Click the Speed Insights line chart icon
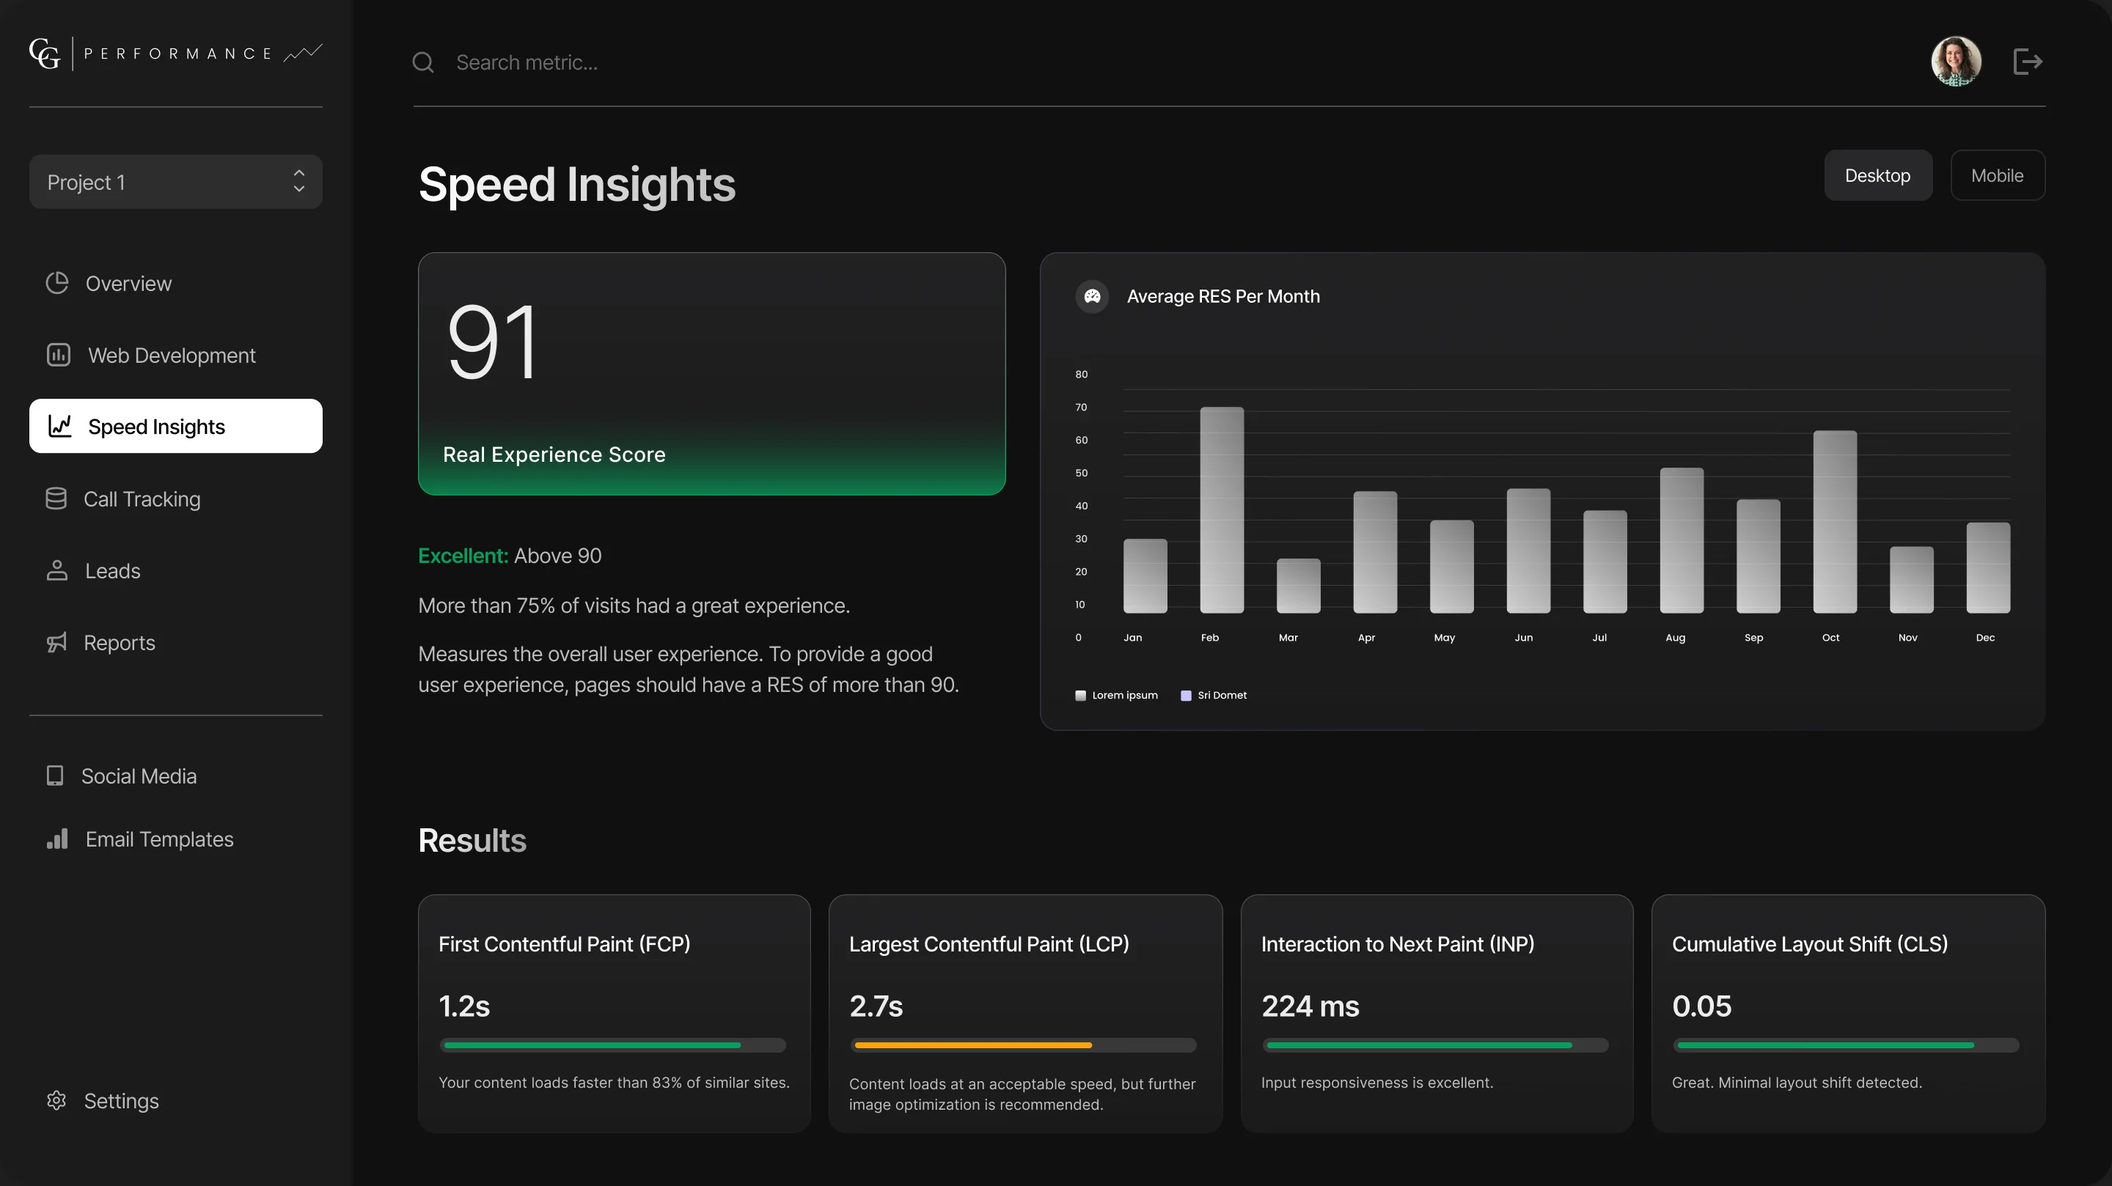Image resolution: width=2112 pixels, height=1186 pixels. click(x=60, y=426)
